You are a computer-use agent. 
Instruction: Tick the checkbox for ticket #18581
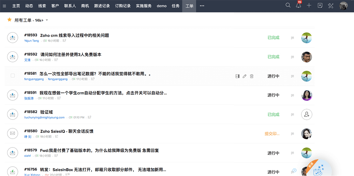point(13,76)
